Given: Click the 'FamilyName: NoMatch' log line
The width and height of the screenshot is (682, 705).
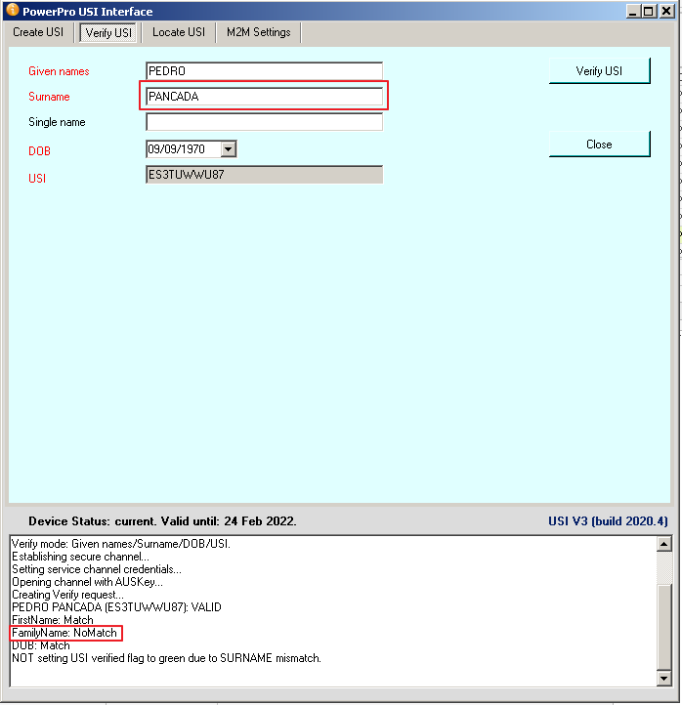Looking at the screenshot, I should click(x=64, y=633).
